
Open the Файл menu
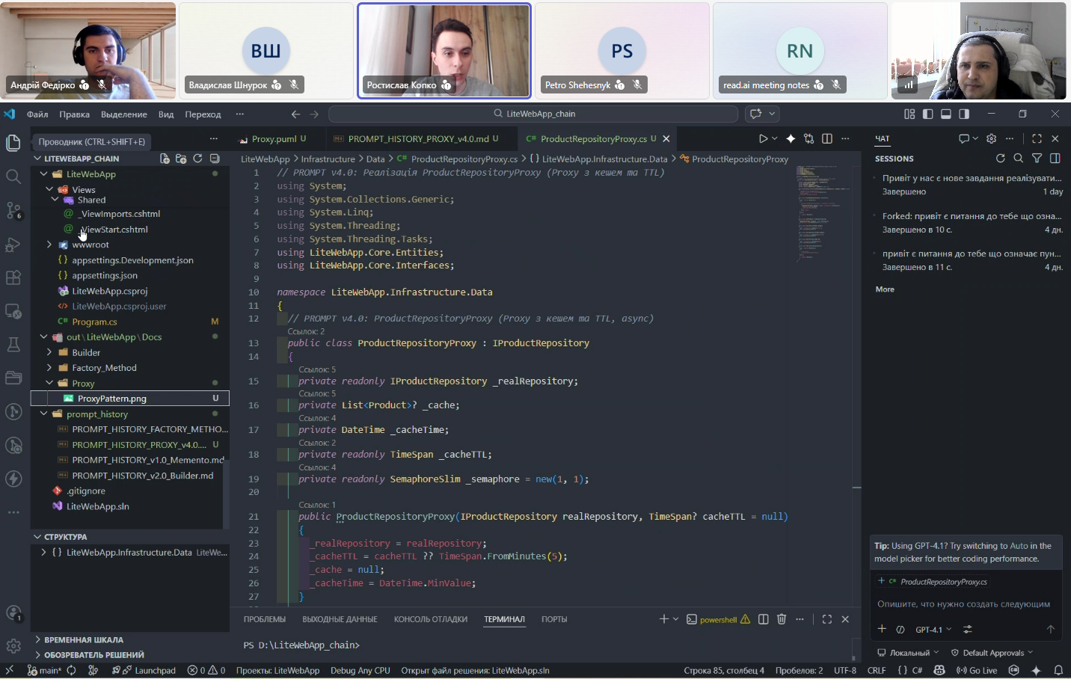(37, 114)
